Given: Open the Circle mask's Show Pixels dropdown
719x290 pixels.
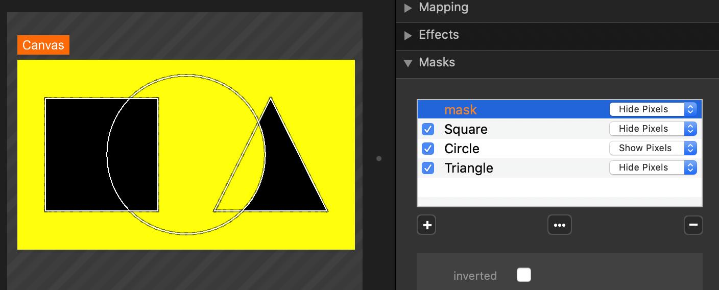Looking at the screenshot, I should point(653,148).
